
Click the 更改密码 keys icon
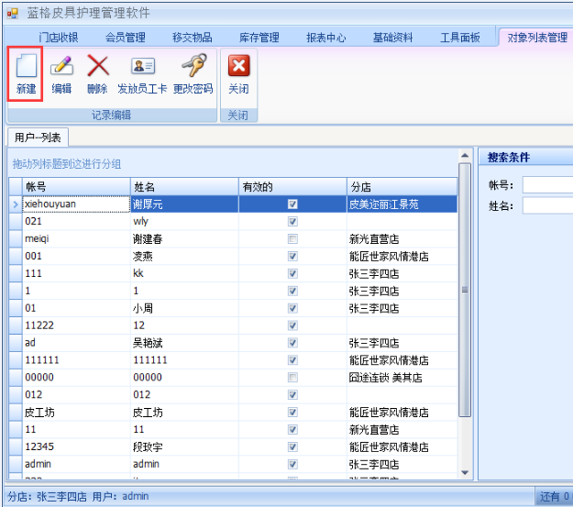point(193,67)
